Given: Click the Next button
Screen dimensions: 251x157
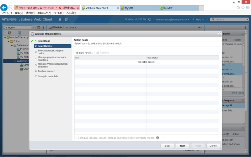Looking at the screenshot, I should [183, 146].
